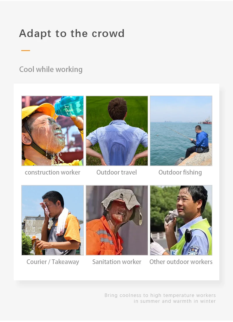Screen dimensions: 233x322
Task: Click the 'Adapt to the crowd' heading
Action: pos(72,34)
